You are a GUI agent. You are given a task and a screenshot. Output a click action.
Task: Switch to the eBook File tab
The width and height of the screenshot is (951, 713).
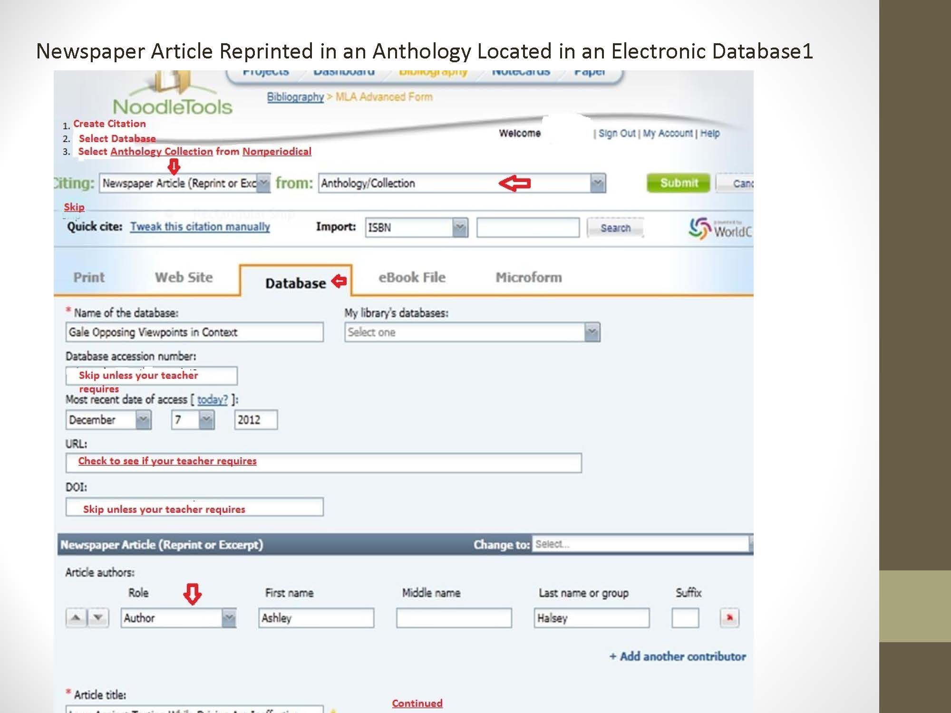412,278
